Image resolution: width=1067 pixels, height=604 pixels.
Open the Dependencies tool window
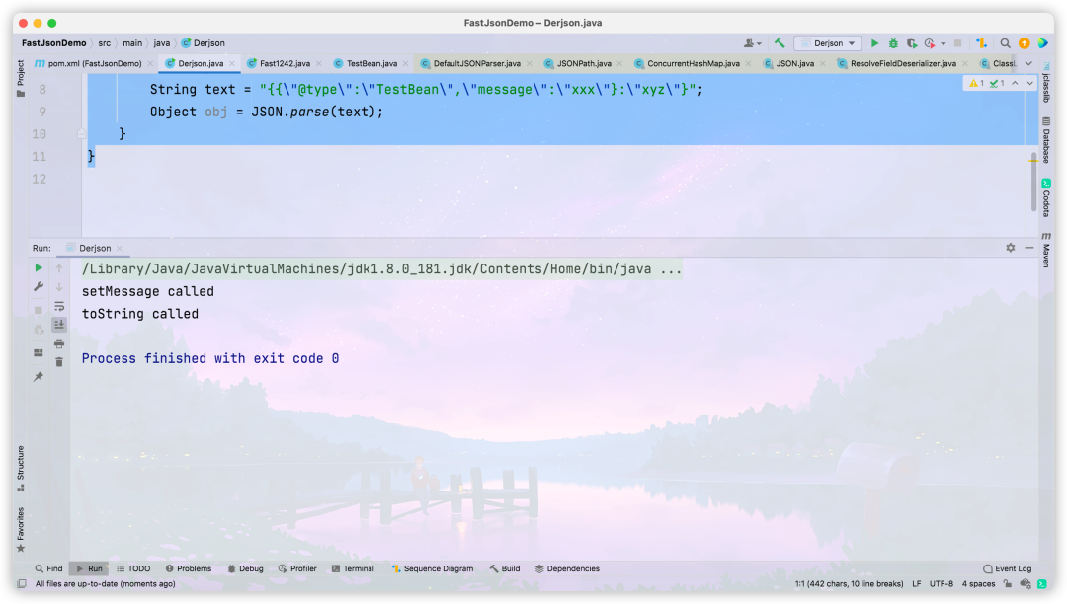[x=567, y=568]
